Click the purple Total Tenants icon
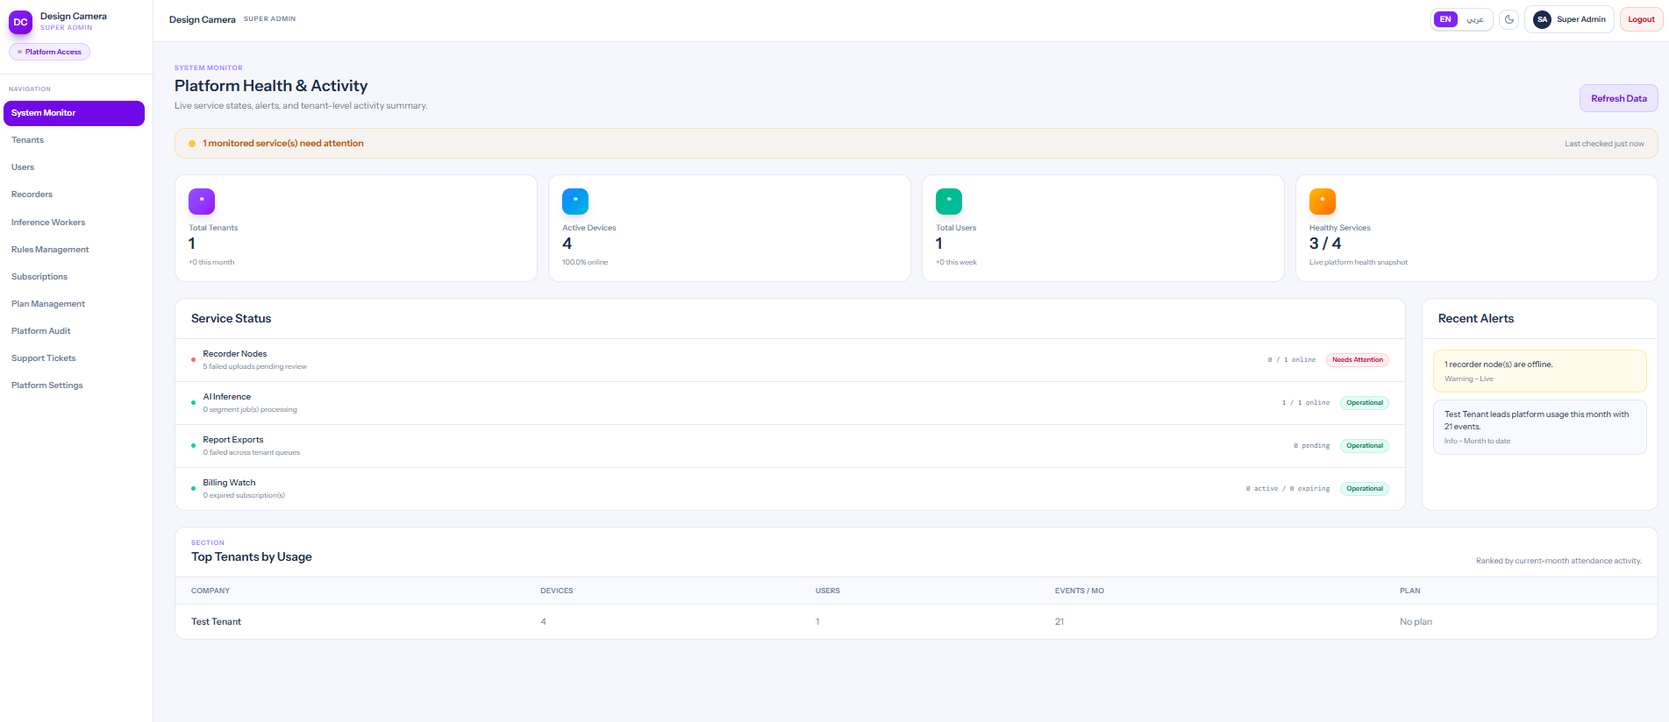The height and width of the screenshot is (722, 1669). [x=202, y=202]
